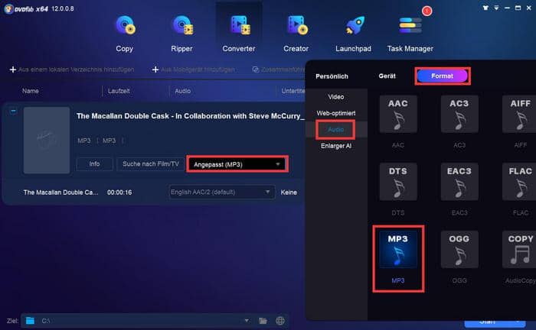Select the Gerät tab
Screen dimensions: 536x330
[x=387, y=76]
